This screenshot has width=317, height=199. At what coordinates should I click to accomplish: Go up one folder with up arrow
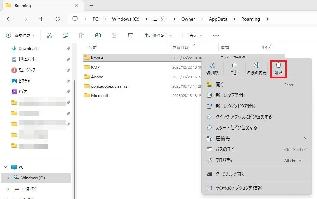[x=42, y=19]
